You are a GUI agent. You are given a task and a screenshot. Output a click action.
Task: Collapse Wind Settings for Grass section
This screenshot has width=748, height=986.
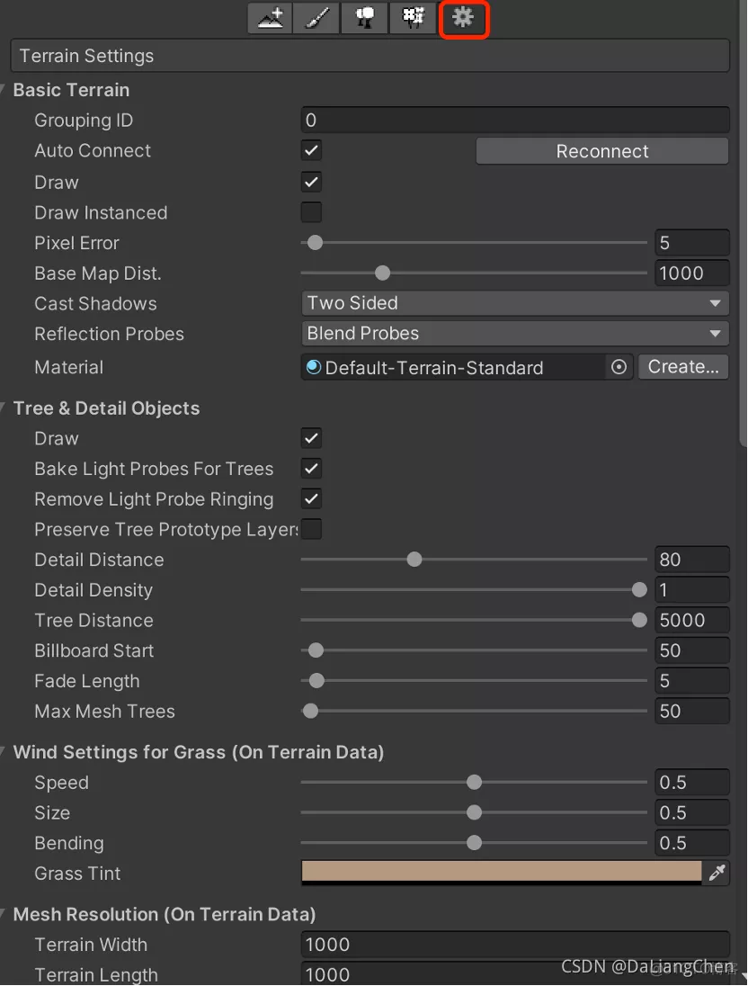tap(3, 753)
